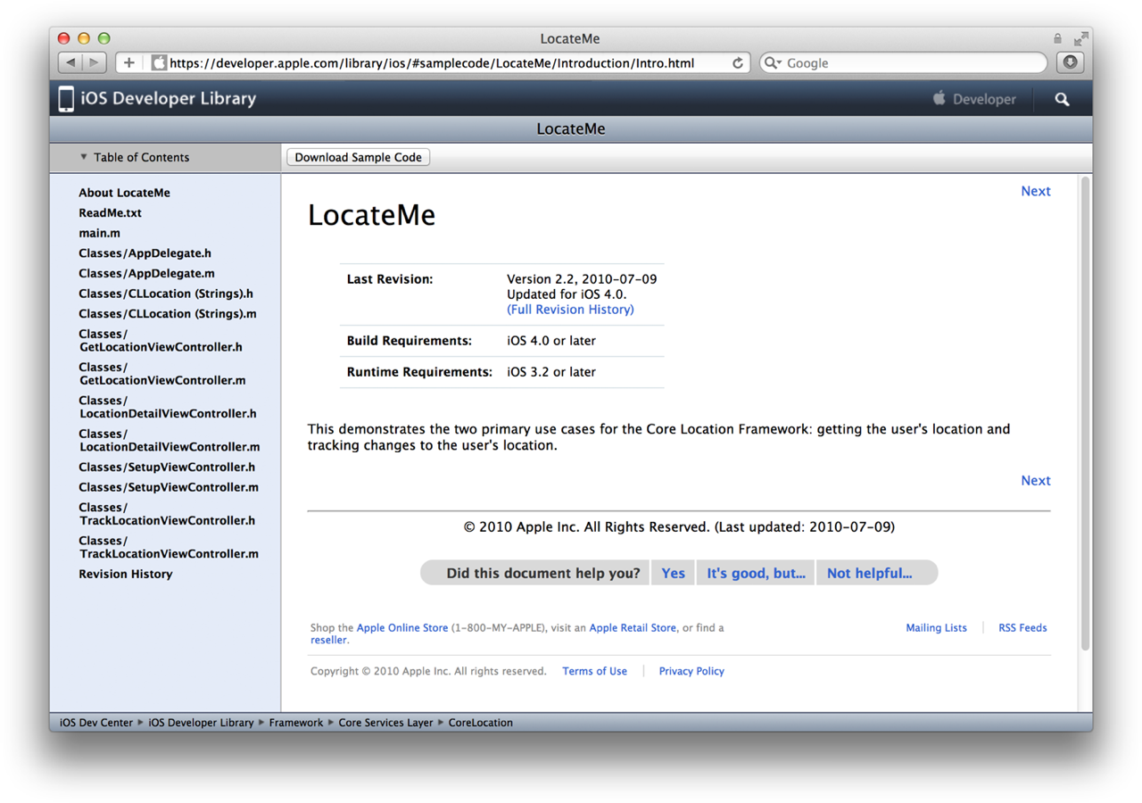The width and height of the screenshot is (1142, 803).
Task: Click Download Sample Code button
Action: 358,157
